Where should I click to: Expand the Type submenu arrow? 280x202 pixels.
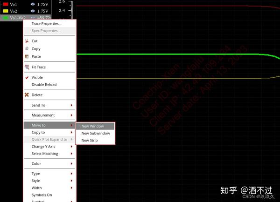(71, 174)
